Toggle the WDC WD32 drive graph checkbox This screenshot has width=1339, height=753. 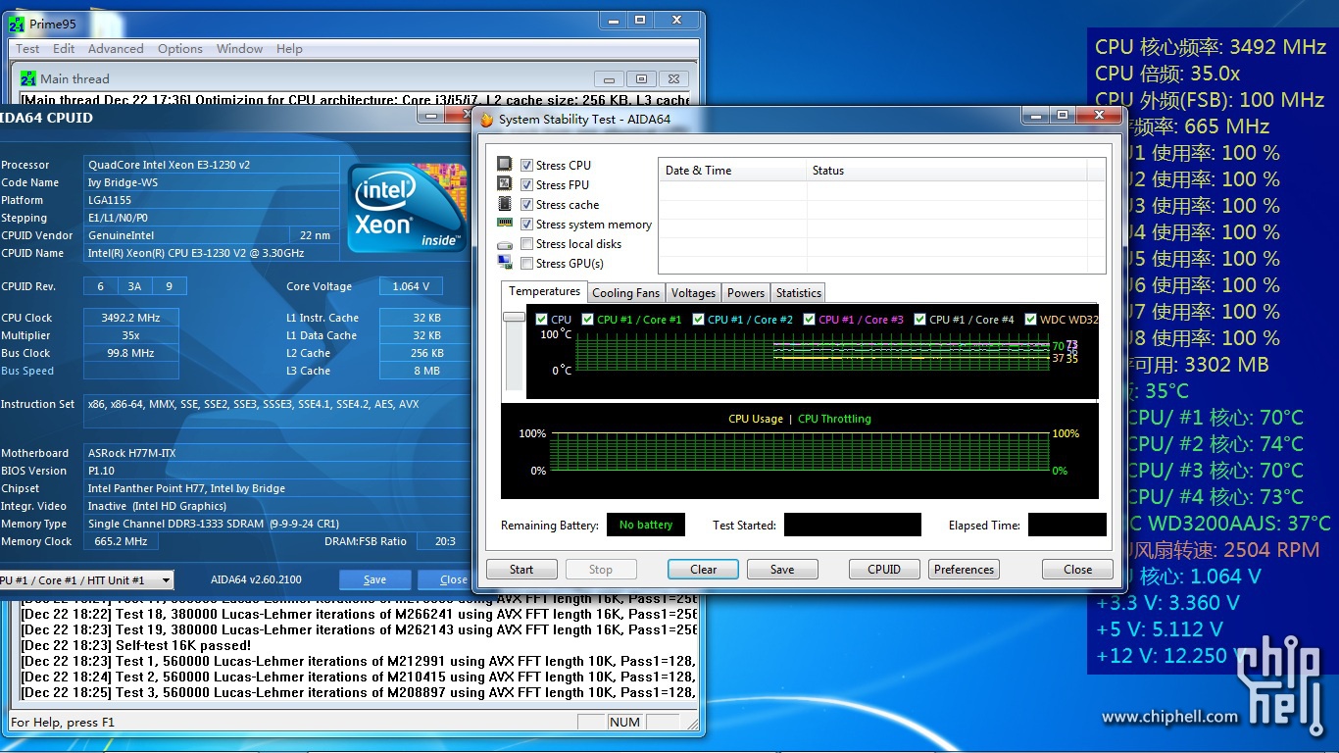click(1030, 320)
